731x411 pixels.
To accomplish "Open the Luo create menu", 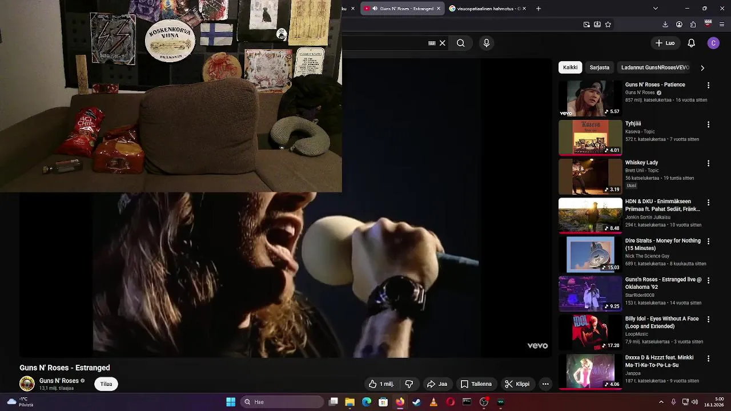I will click(665, 43).
